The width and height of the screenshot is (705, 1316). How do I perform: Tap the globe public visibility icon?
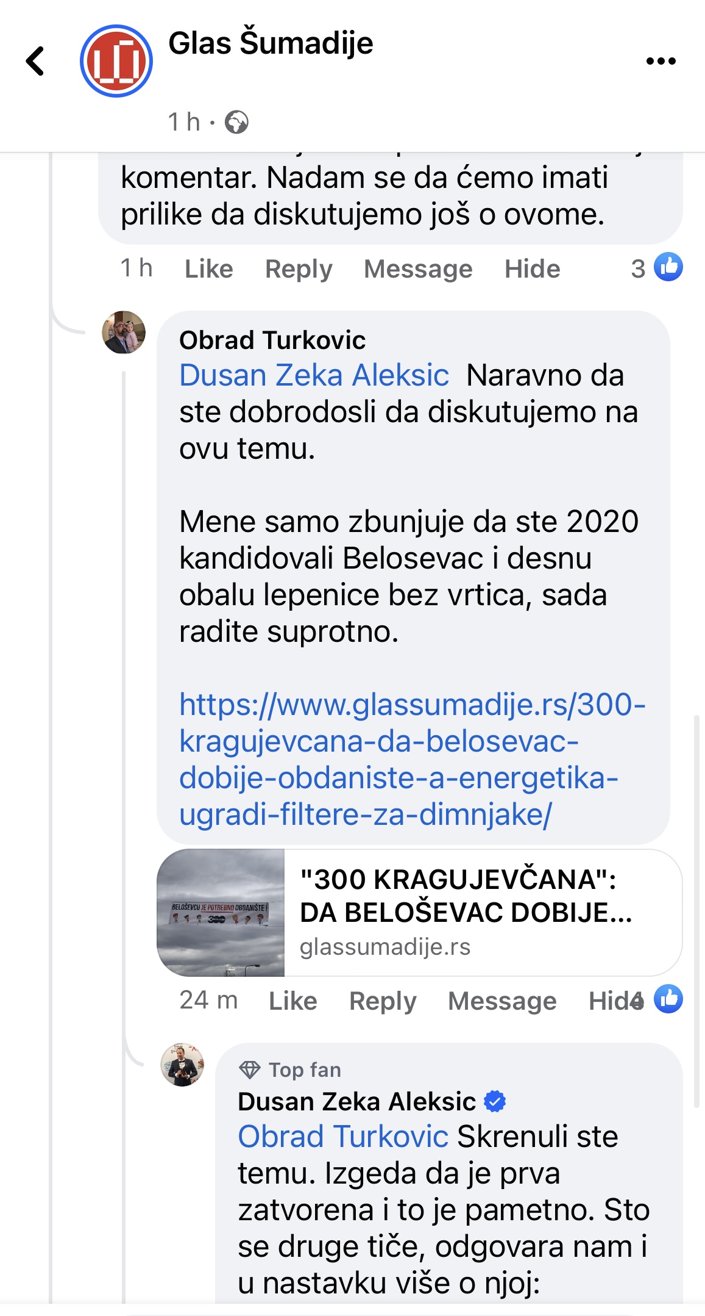tap(236, 122)
